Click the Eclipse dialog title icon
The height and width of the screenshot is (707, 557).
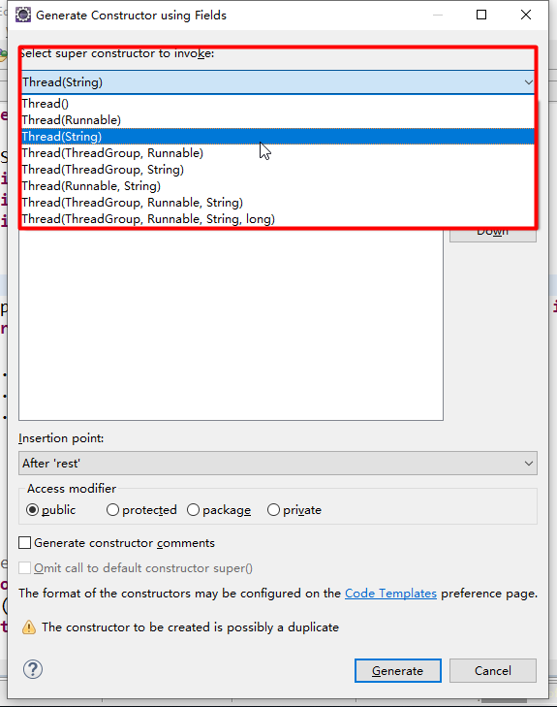[x=23, y=15]
